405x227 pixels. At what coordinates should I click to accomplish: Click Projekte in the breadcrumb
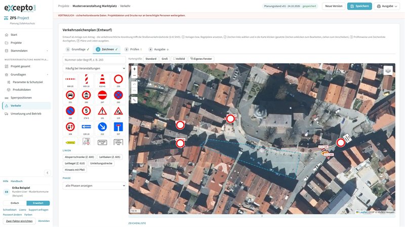64,6
